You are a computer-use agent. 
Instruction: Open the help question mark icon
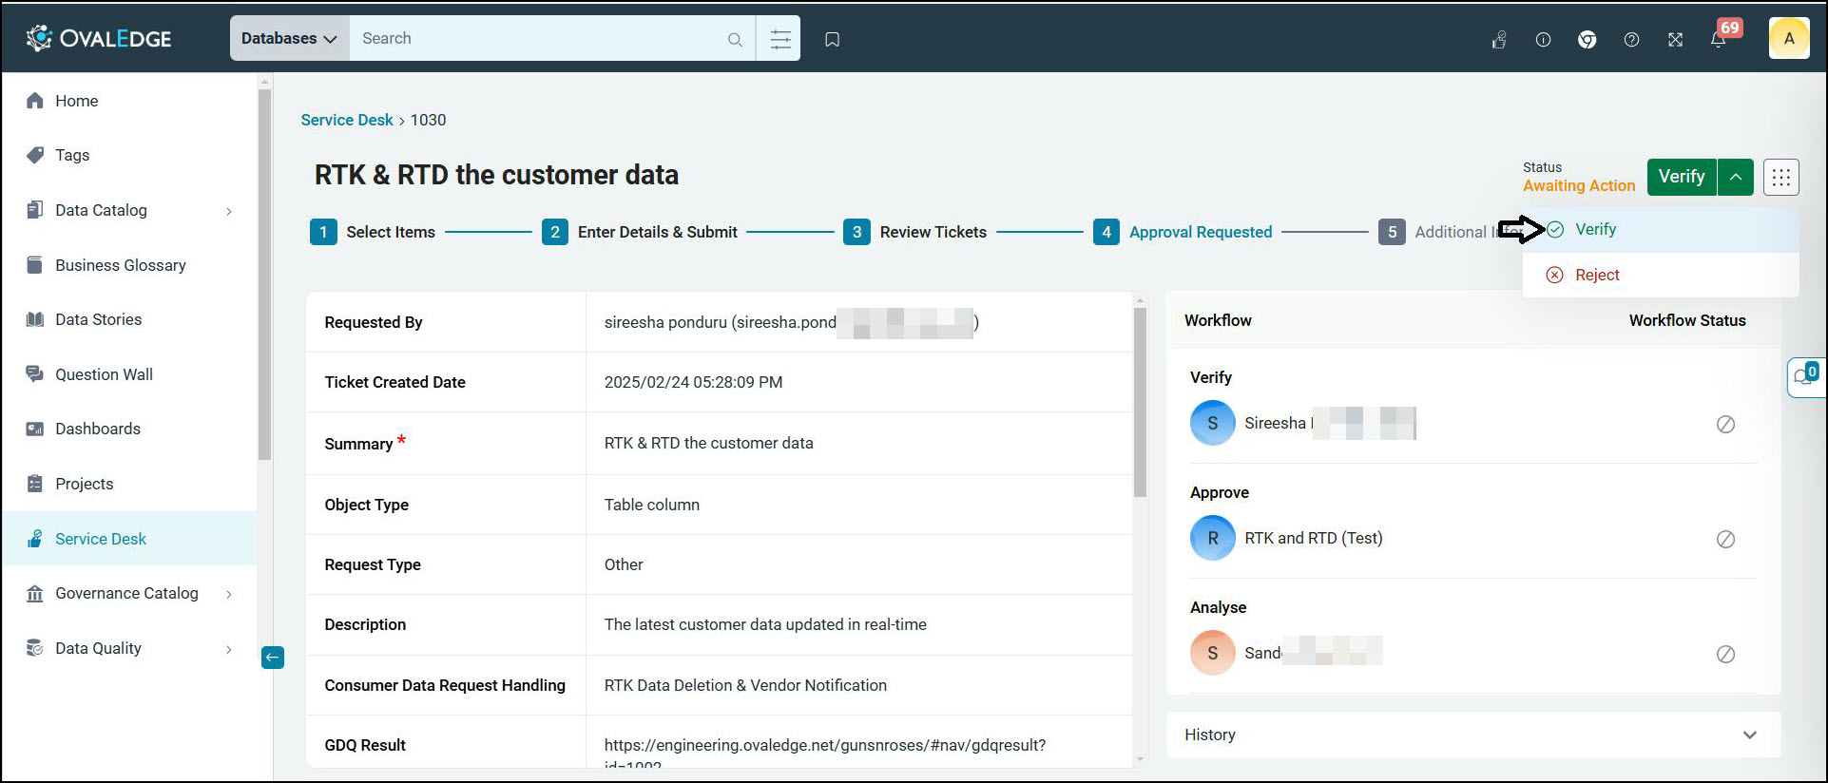click(x=1631, y=39)
